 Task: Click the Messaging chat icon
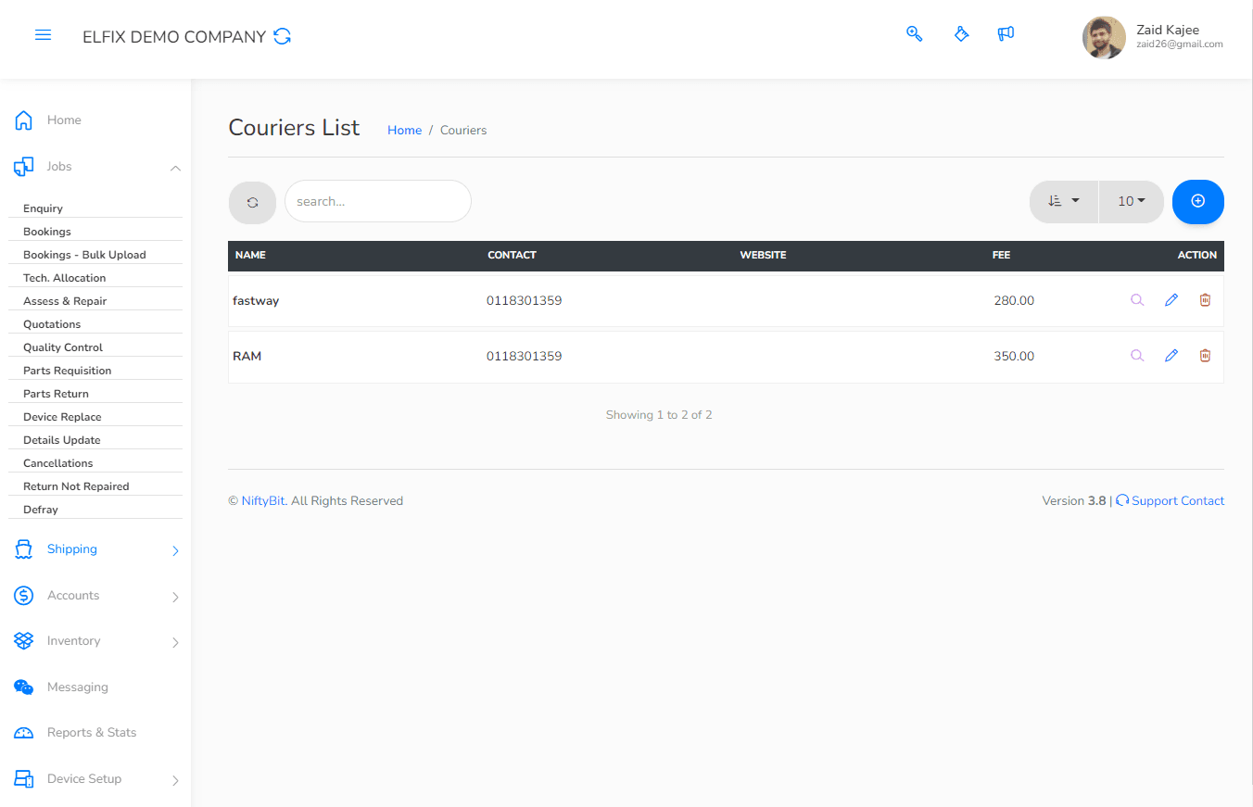pyautogui.click(x=24, y=687)
